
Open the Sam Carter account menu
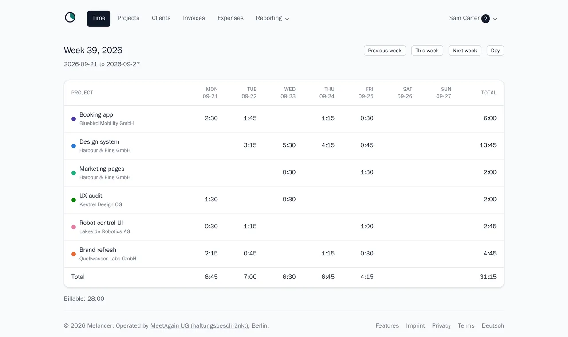click(473, 18)
